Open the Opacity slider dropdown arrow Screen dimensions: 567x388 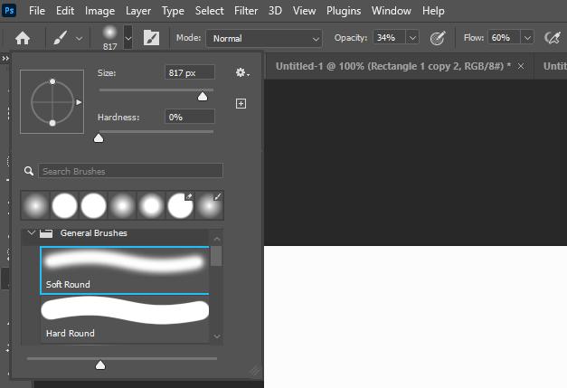pyautogui.click(x=412, y=38)
